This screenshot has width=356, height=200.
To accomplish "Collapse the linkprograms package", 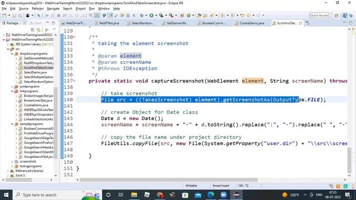I will pyautogui.click(x=12, y=91).
